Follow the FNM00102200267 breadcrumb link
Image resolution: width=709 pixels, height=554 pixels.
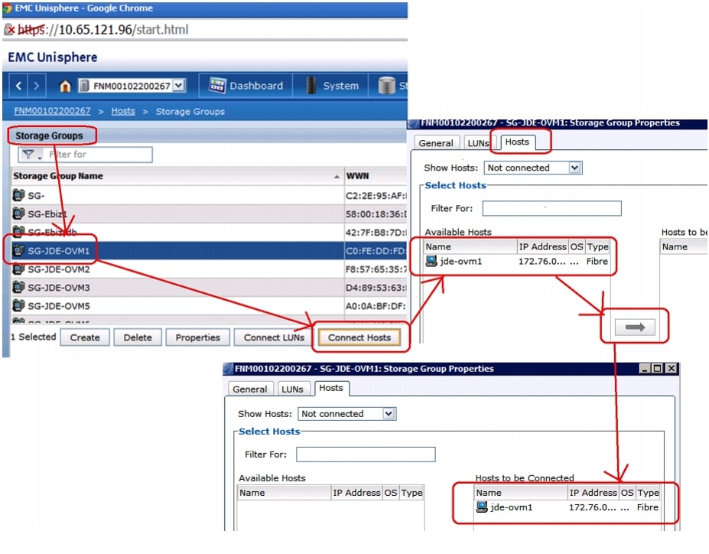(52, 111)
